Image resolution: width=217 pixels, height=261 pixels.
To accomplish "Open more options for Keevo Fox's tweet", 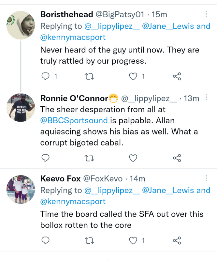I will [206, 178].
